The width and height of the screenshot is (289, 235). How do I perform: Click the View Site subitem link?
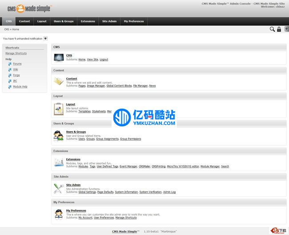[92, 59]
